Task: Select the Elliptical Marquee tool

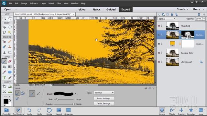Action: pos(10,27)
